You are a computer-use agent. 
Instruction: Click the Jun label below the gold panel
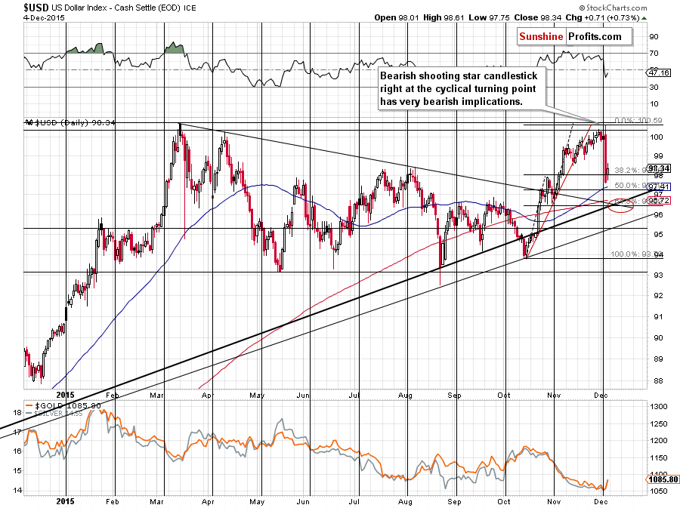pyautogui.click(x=303, y=501)
